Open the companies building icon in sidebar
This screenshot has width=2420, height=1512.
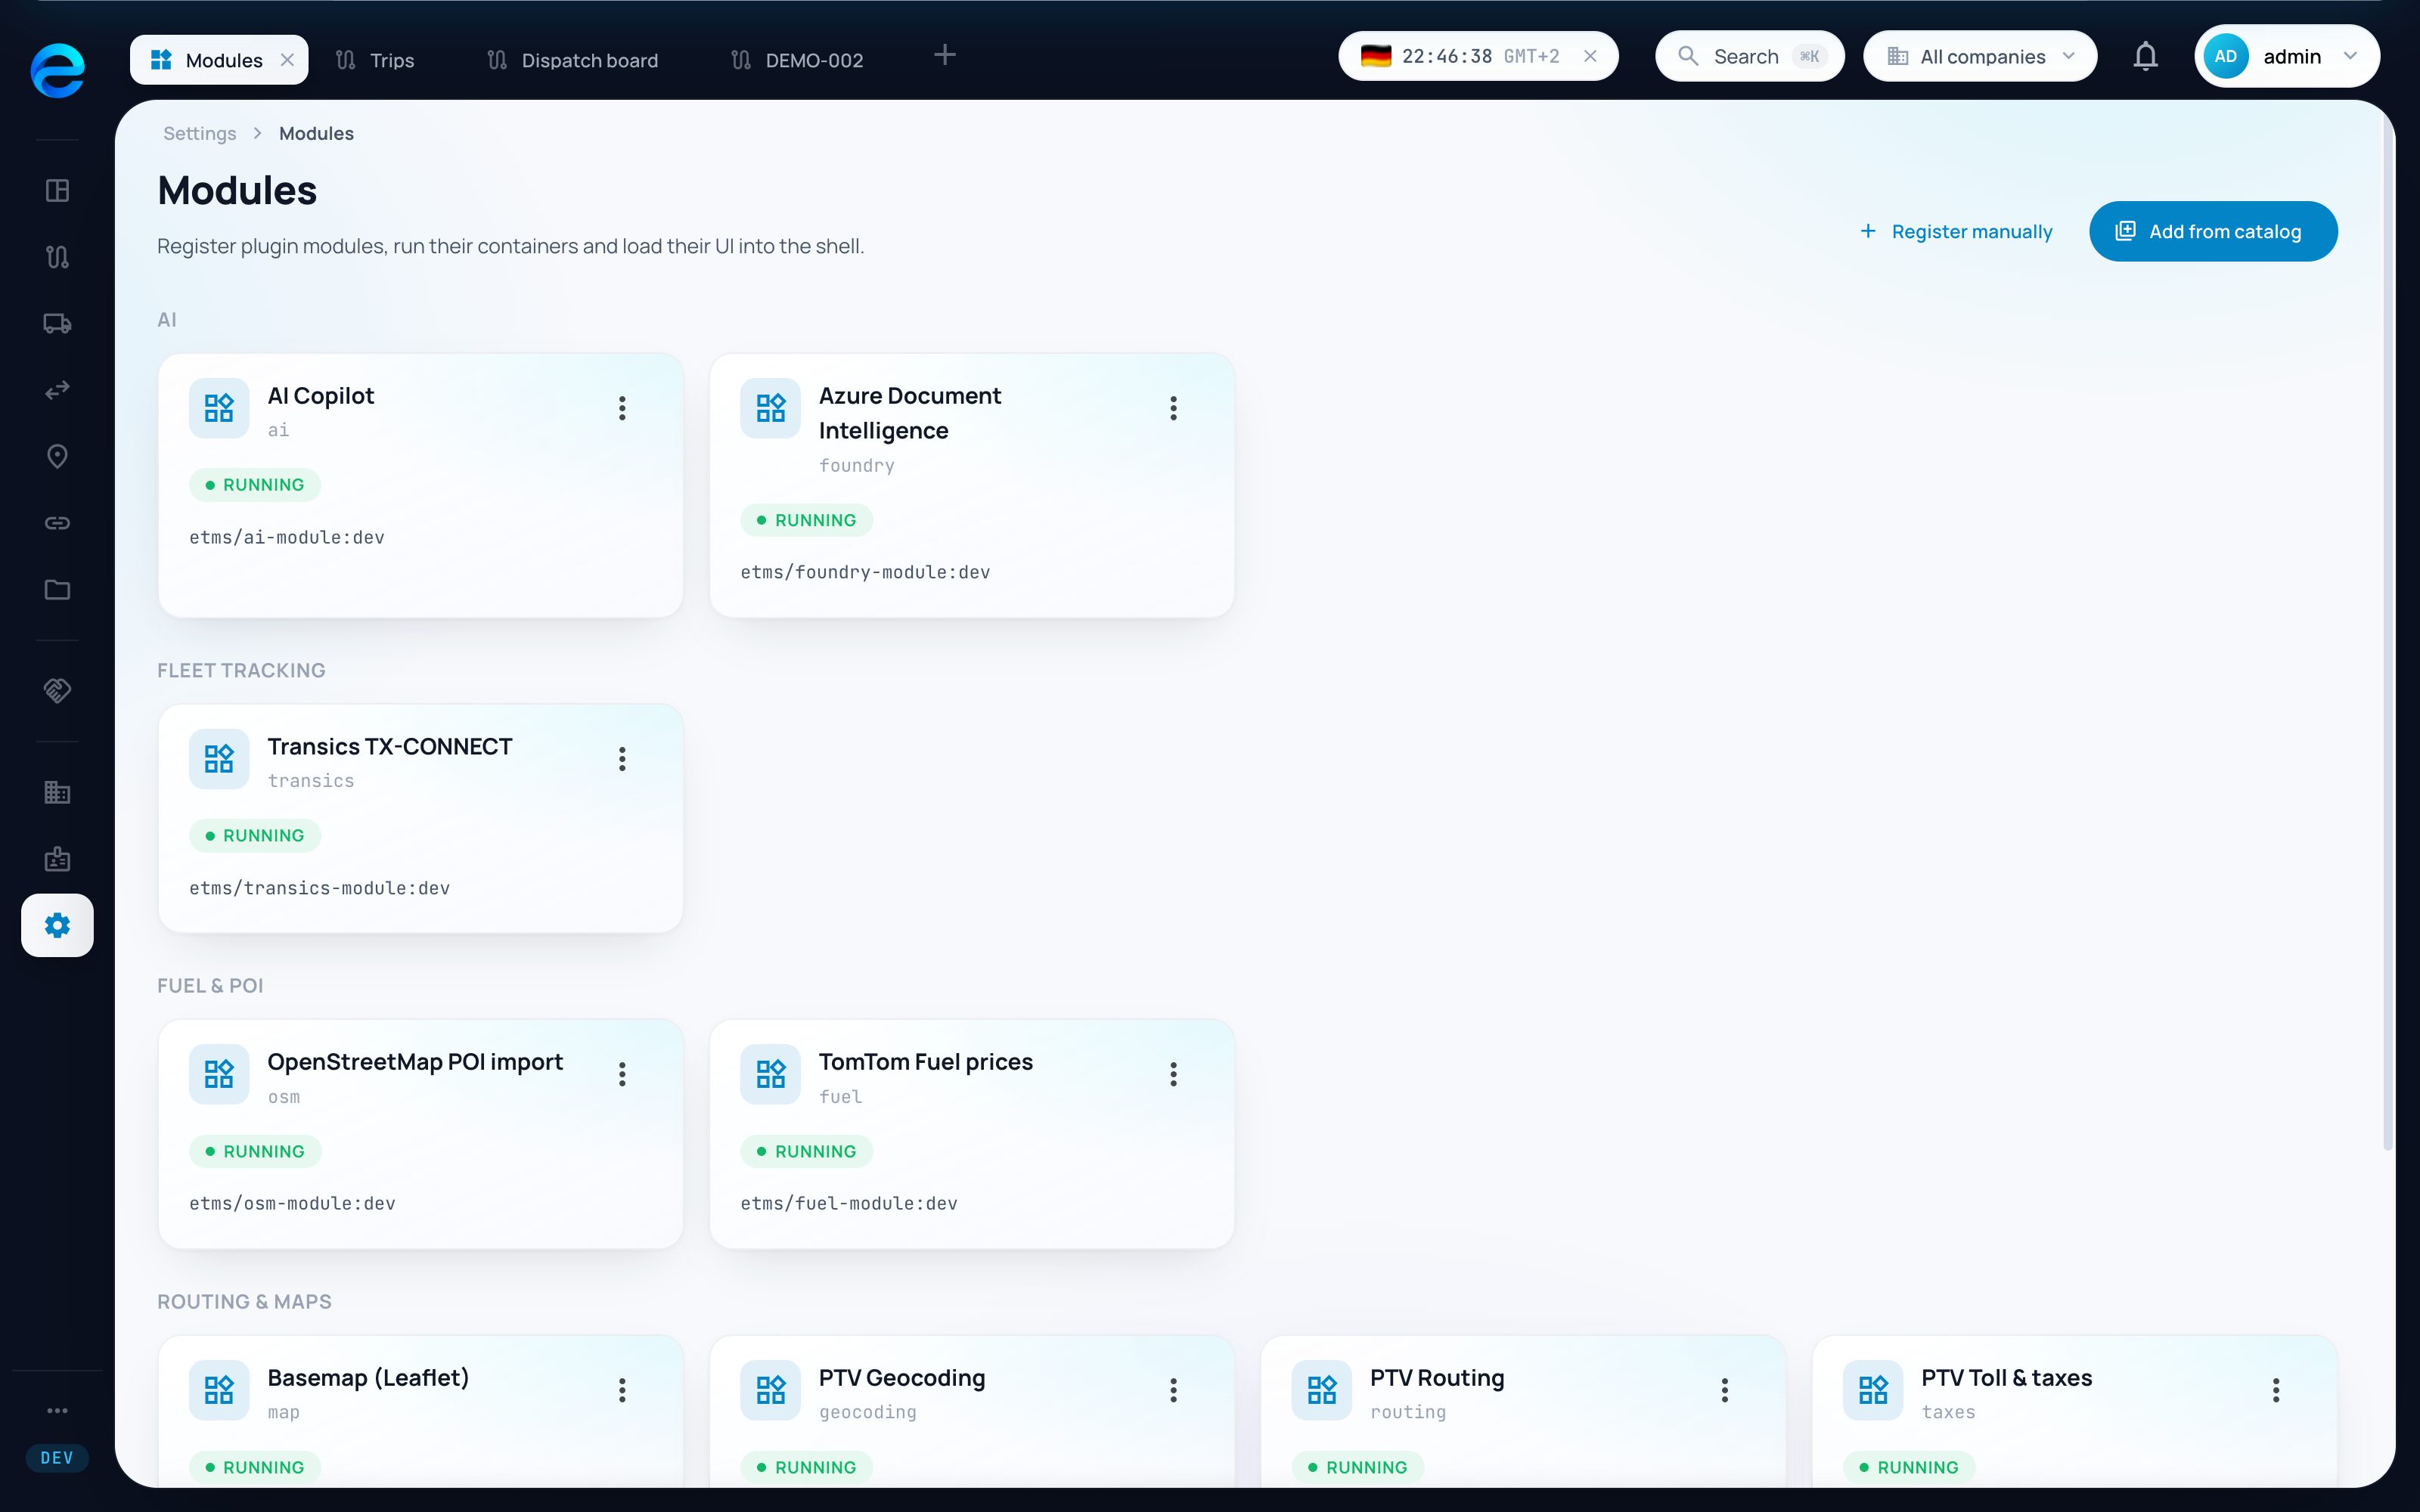pyautogui.click(x=58, y=792)
